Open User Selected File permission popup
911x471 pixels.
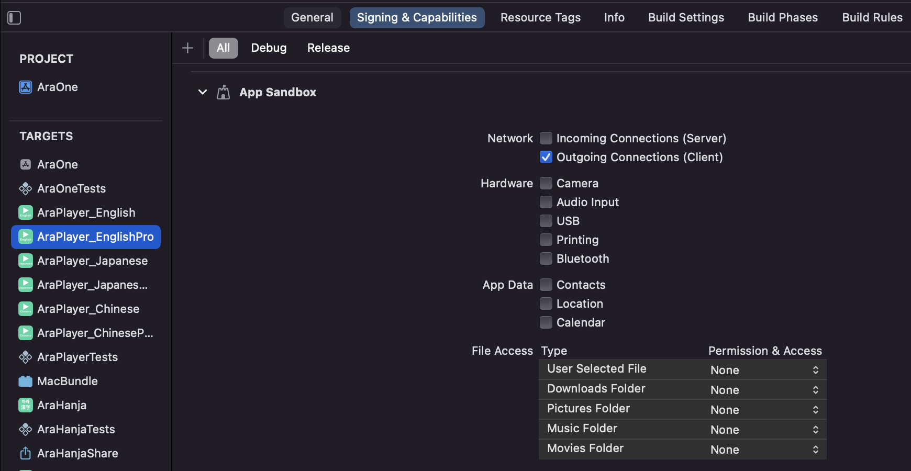click(x=764, y=370)
